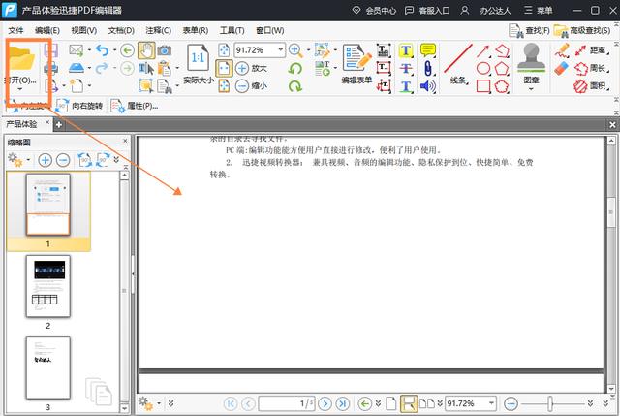620x416 pixels.
Task: Expand the Stamp dropdown arrow
Action: click(531, 88)
